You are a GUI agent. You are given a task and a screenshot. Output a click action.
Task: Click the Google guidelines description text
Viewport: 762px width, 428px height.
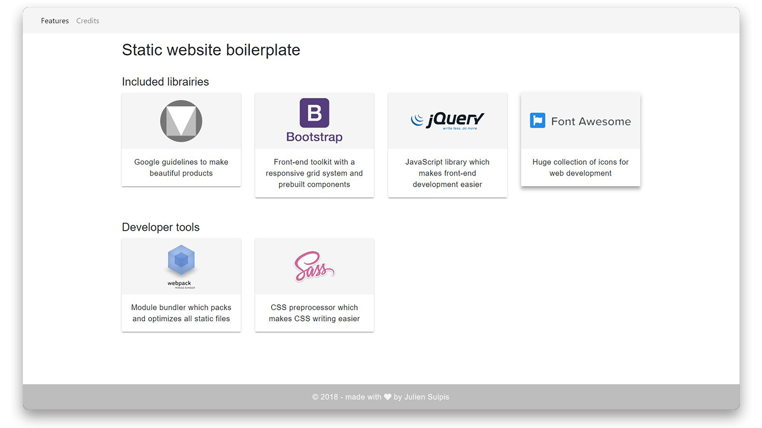coord(181,167)
